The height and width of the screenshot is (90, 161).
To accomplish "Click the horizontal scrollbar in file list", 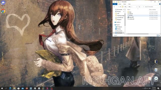I will (138, 34).
